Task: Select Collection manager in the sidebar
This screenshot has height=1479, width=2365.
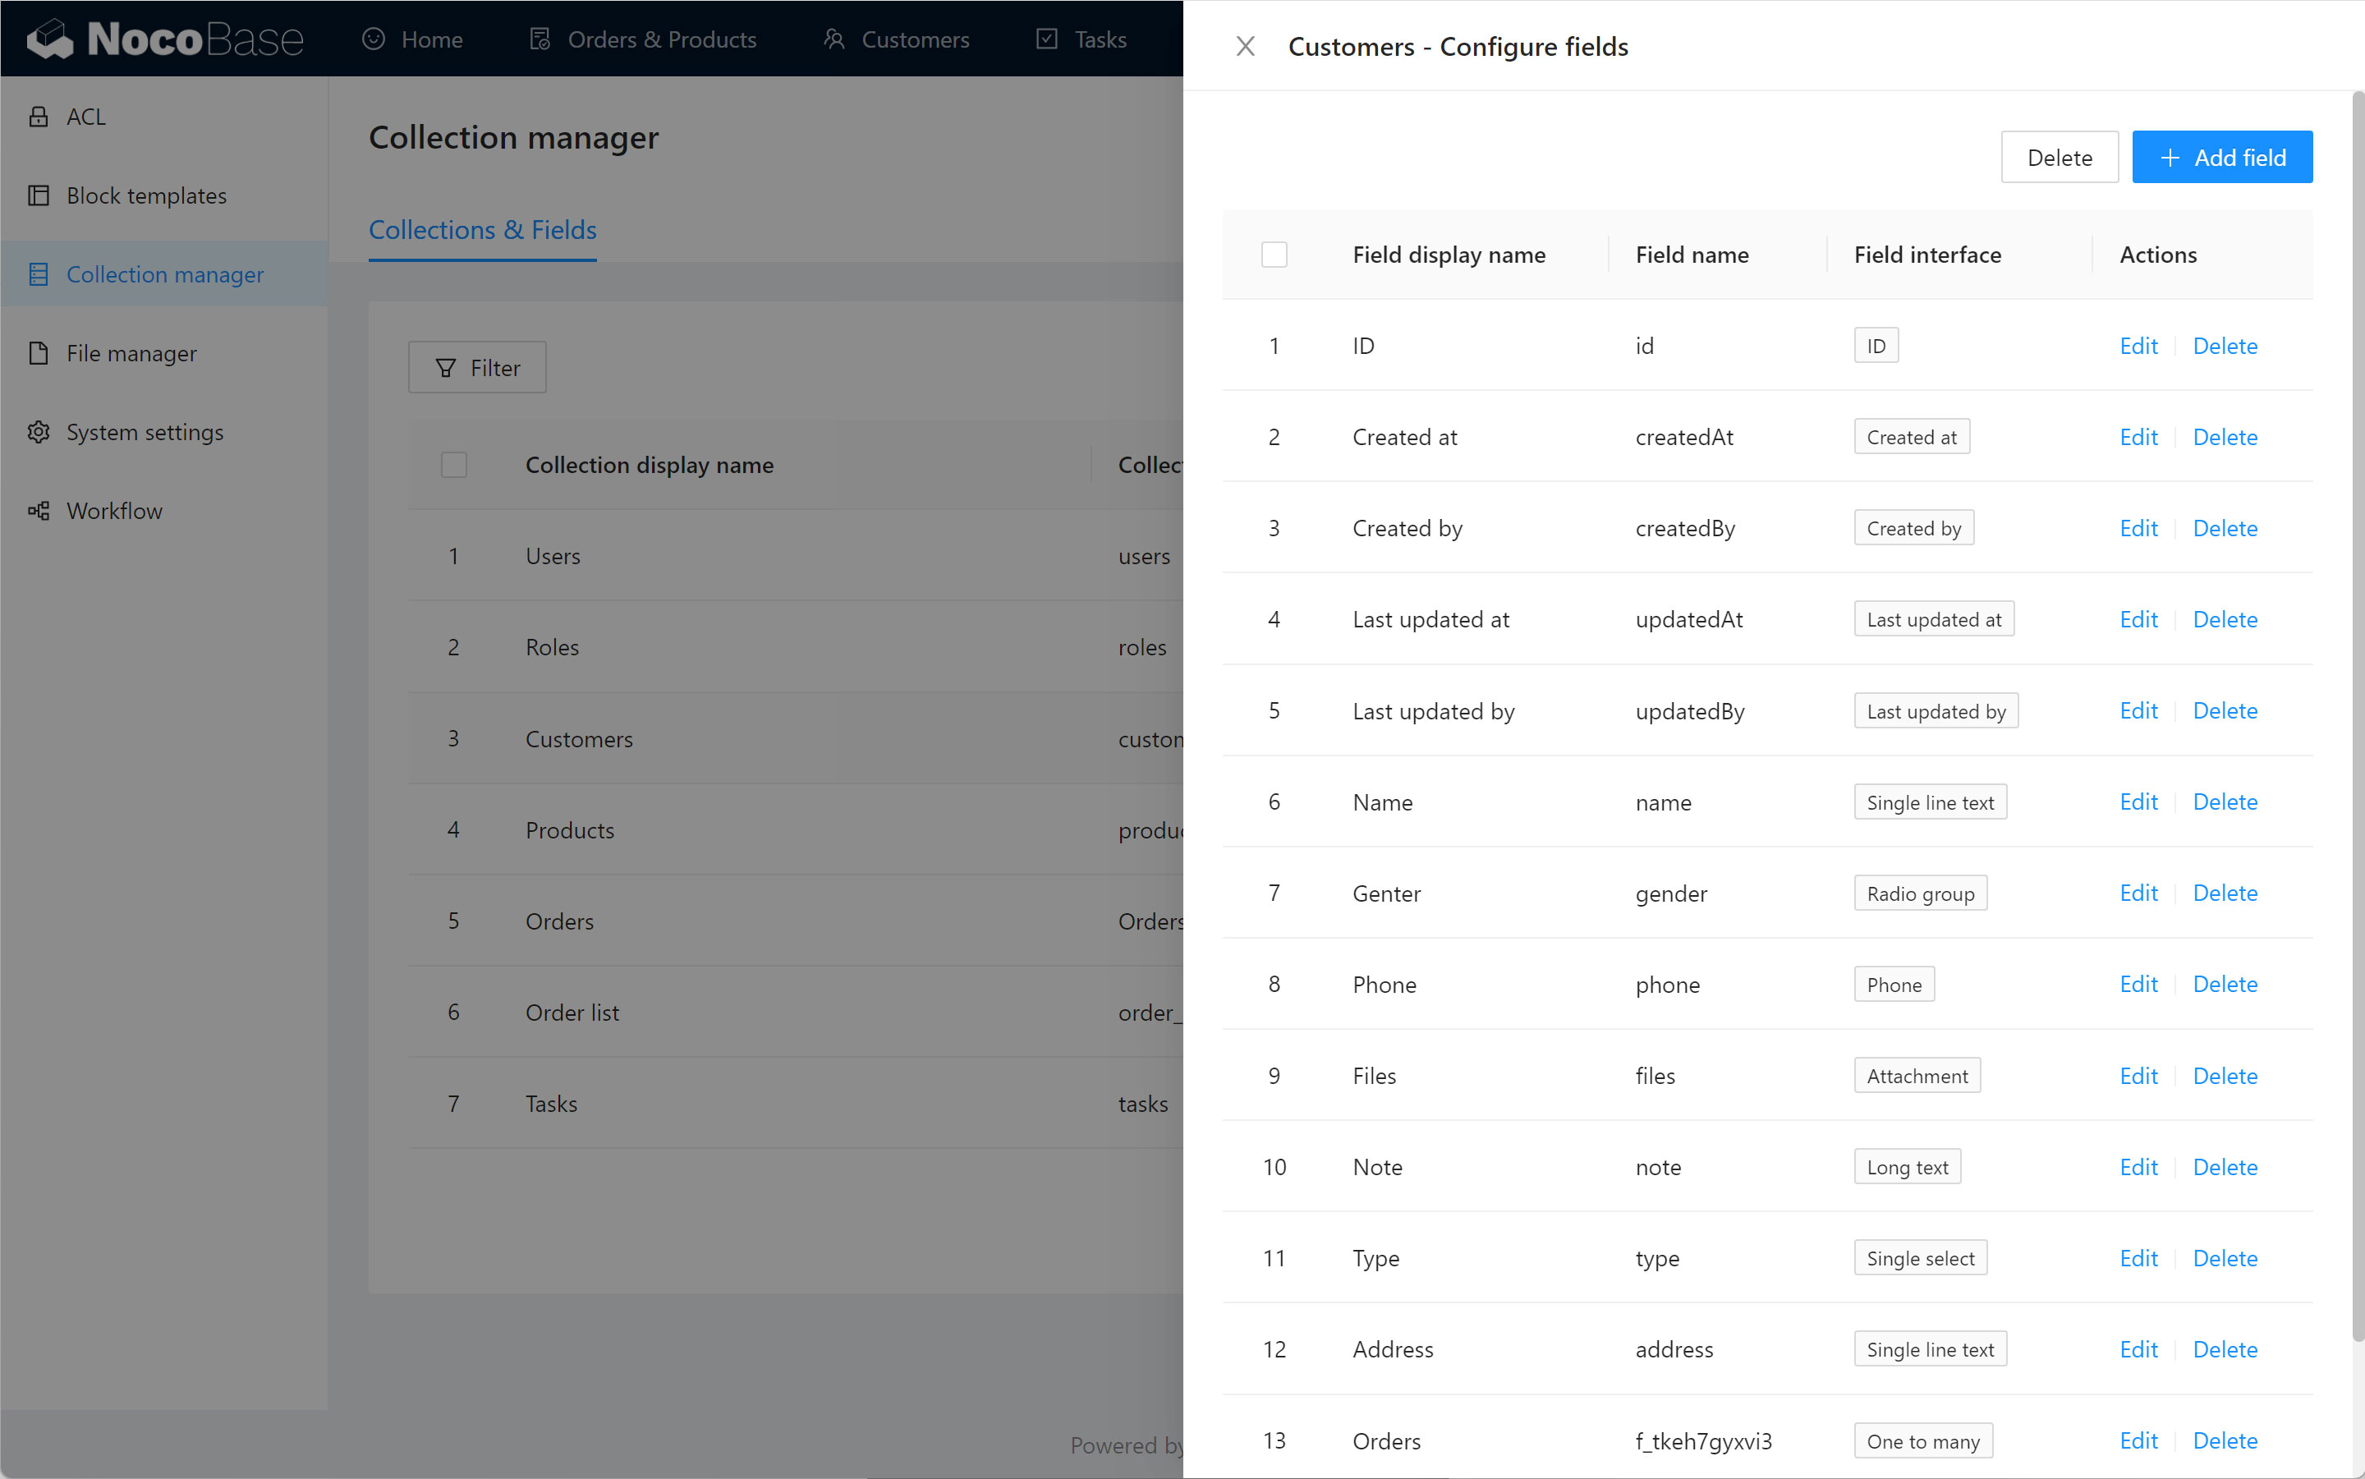Action: point(164,275)
